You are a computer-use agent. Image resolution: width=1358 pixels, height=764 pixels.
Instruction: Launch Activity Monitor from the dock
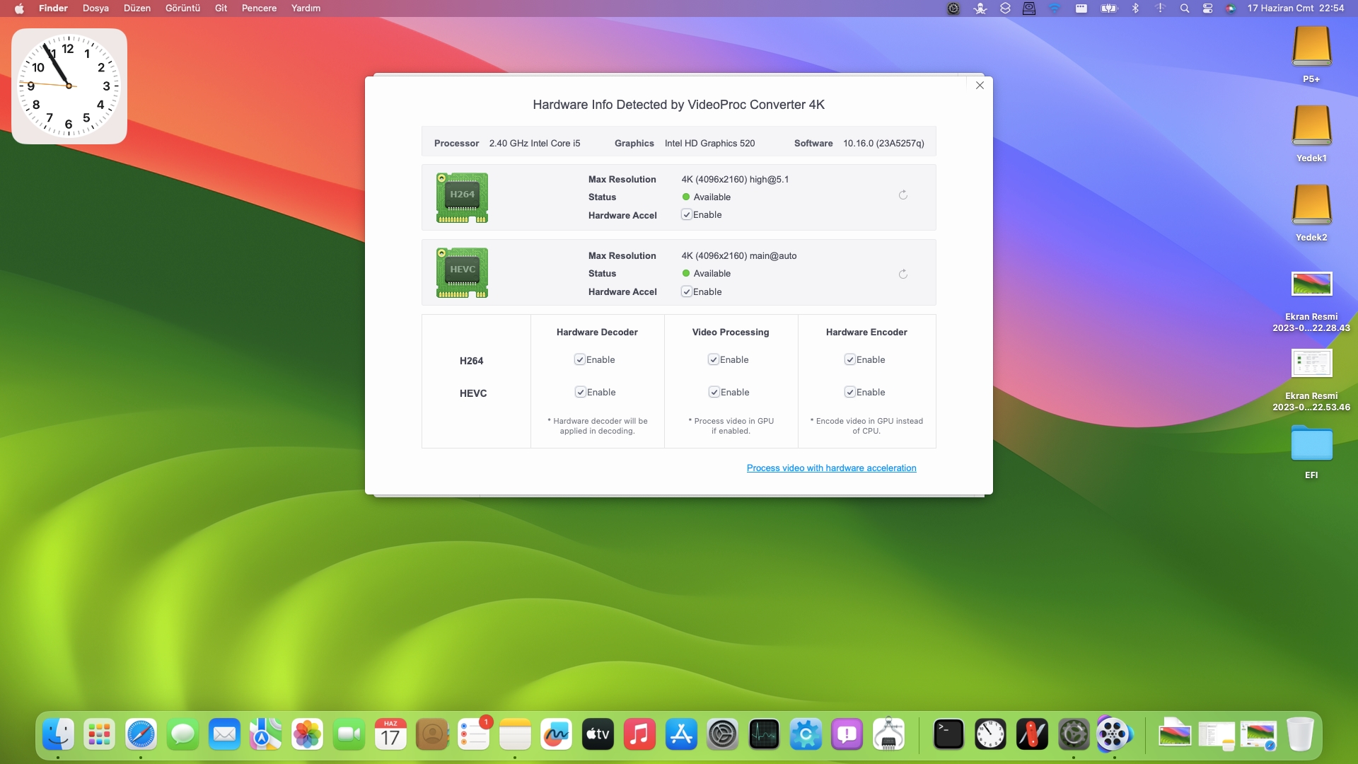tap(764, 735)
